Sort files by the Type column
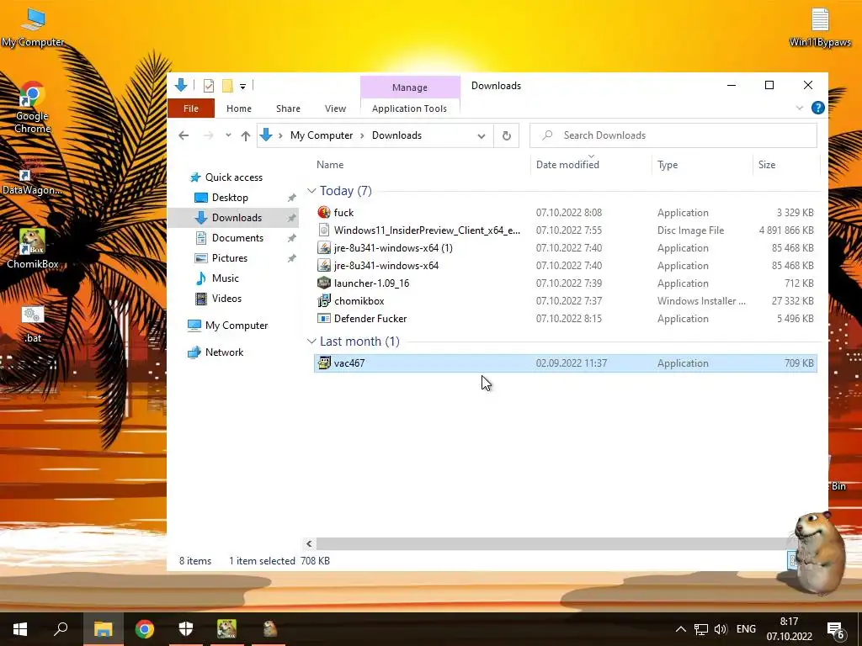Image resolution: width=862 pixels, height=646 pixels. tap(668, 165)
